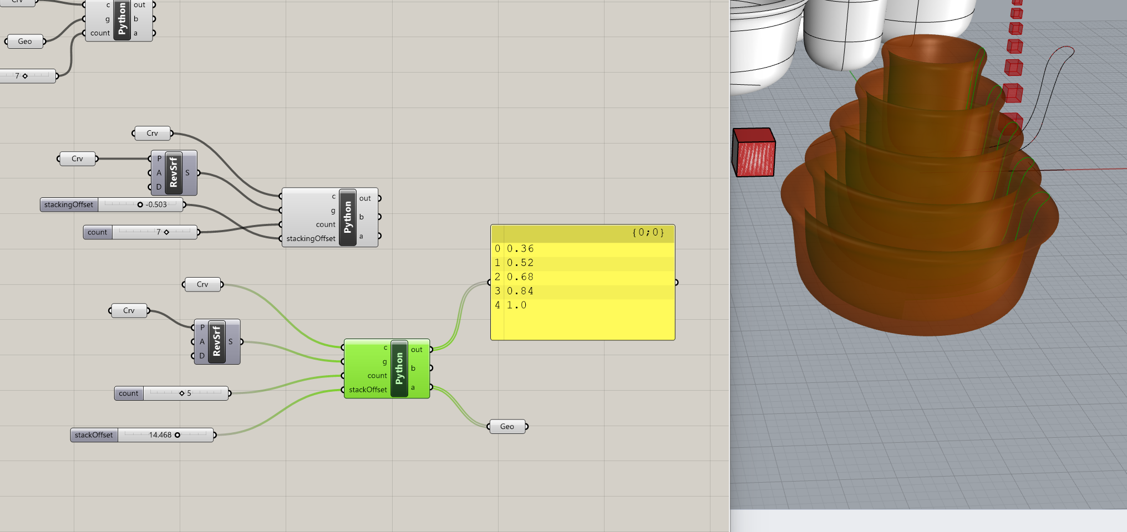Click the 'A' input of RevSrf wired to green Python
1127x532 pixels.
coord(202,341)
